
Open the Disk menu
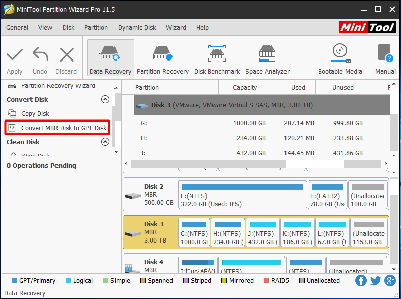(x=68, y=27)
